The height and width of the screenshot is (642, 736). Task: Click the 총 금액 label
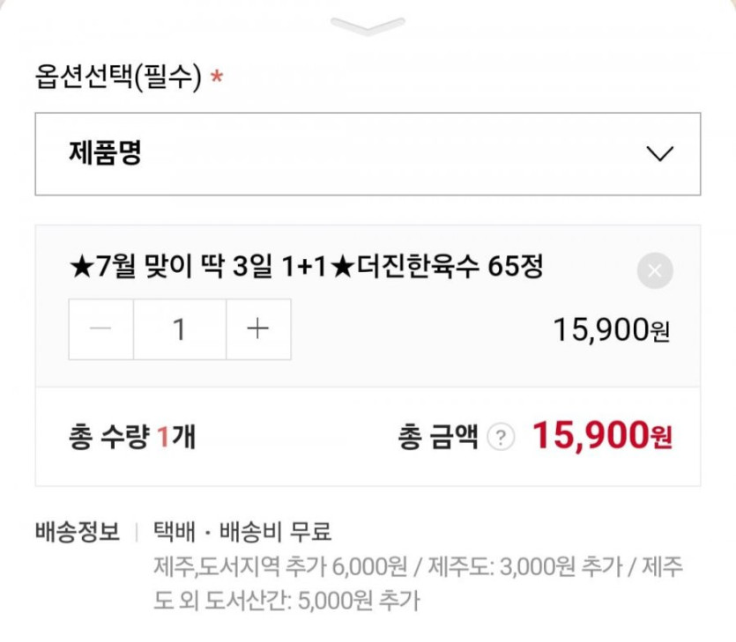(438, 437)
